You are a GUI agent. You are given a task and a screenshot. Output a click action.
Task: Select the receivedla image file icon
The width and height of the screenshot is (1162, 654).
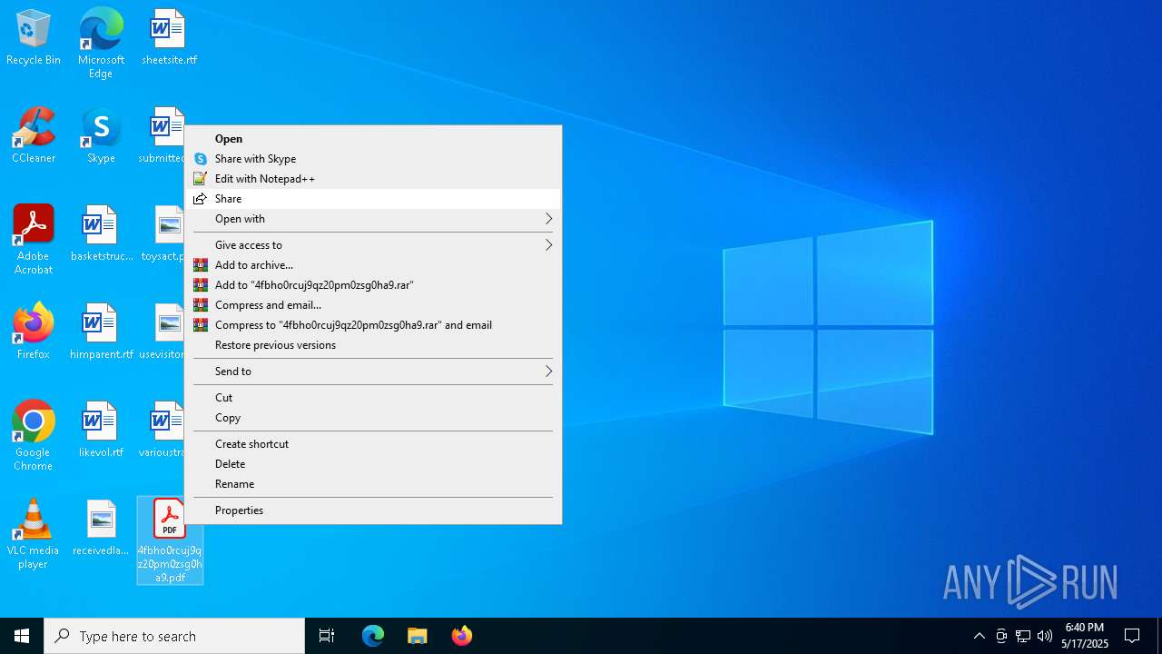pos(101,529)
